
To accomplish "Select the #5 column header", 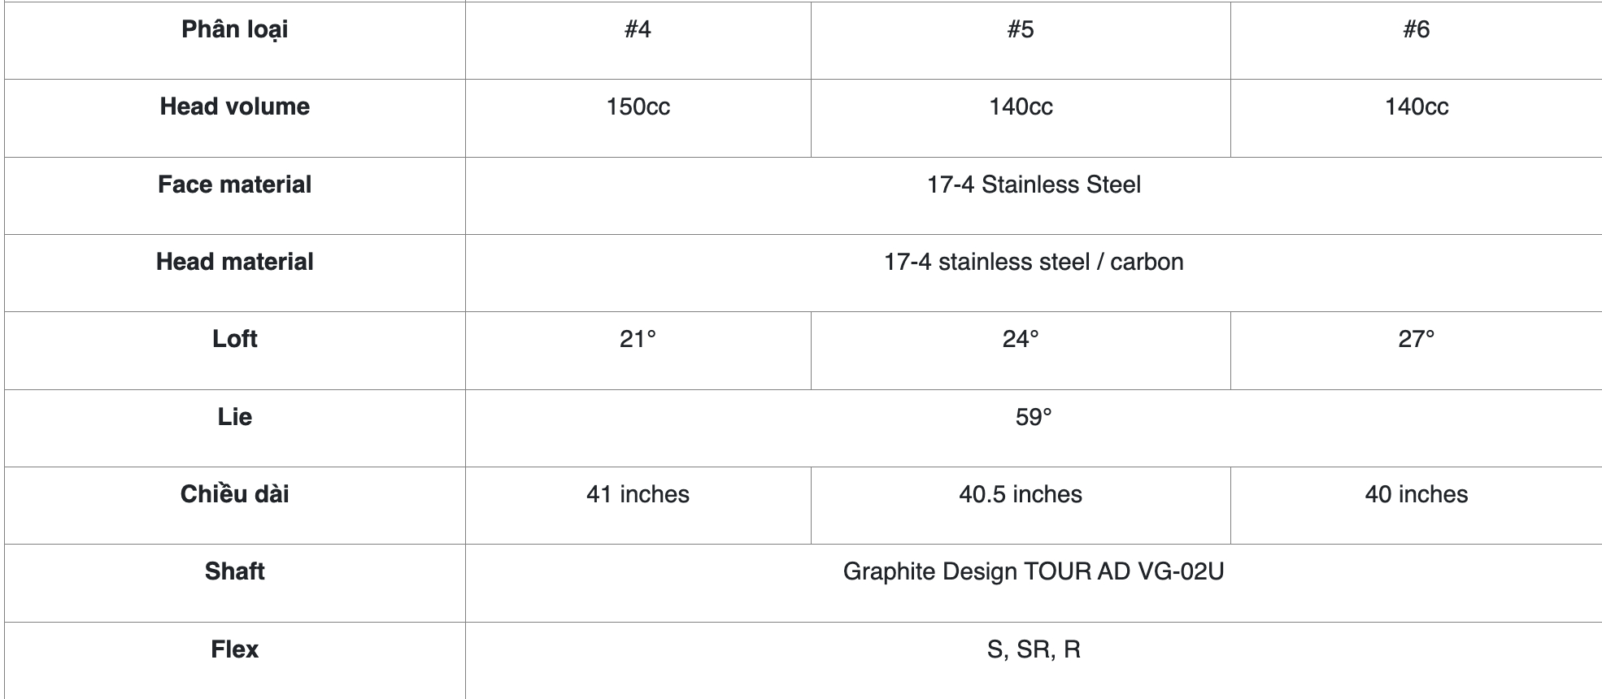I will tap(1021, 40).
